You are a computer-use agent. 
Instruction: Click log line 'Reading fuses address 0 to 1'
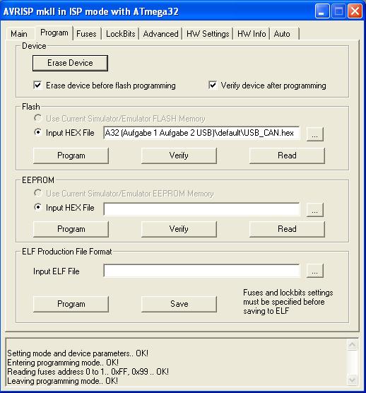(x=88, y=372)
